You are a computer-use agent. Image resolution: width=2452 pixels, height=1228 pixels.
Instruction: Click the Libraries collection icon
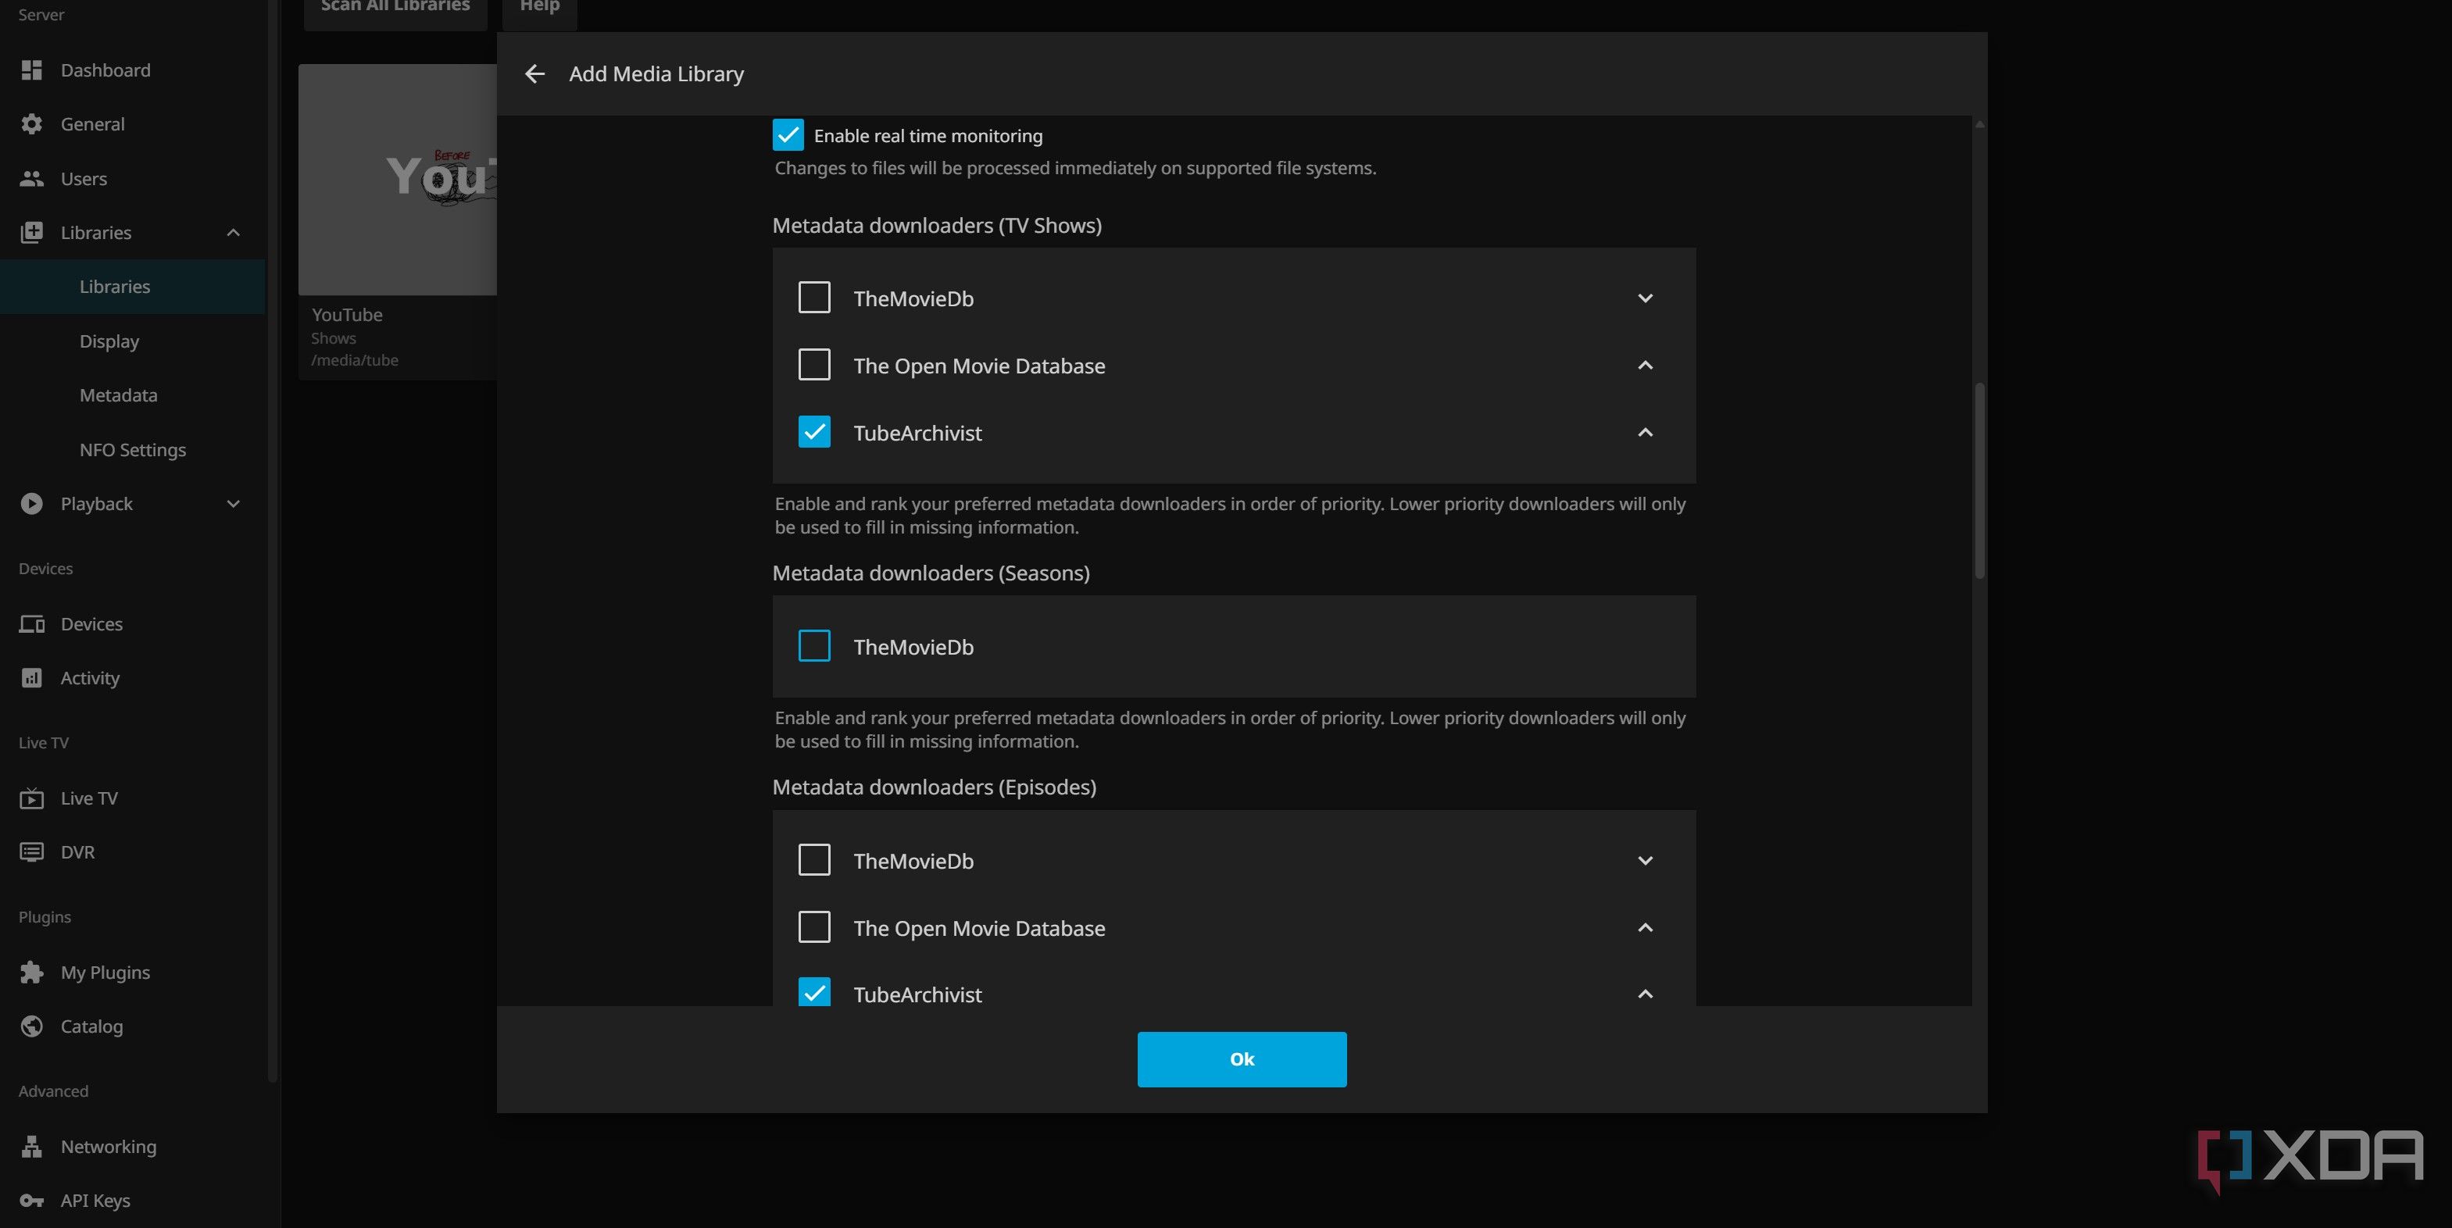pyautogui.click(x=31, y=234)
